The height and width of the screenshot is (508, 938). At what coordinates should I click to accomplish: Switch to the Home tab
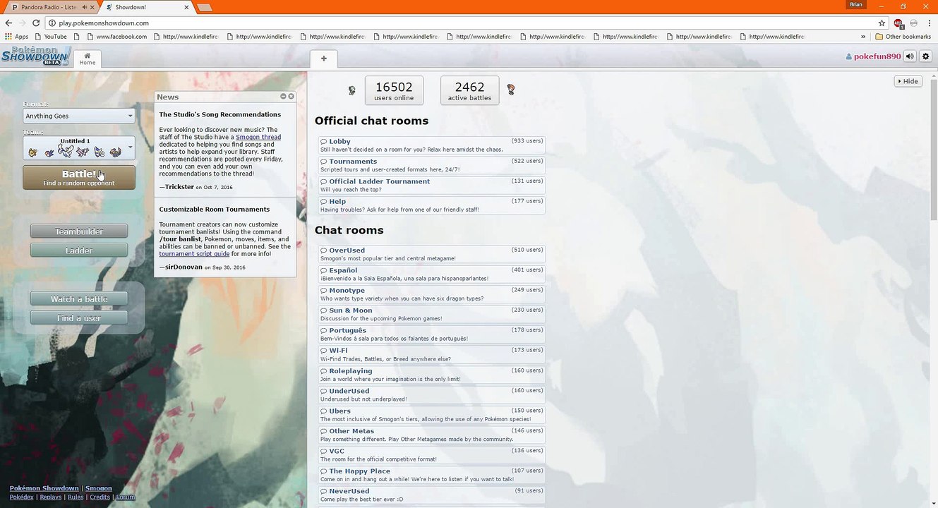(x=88, y=59)
